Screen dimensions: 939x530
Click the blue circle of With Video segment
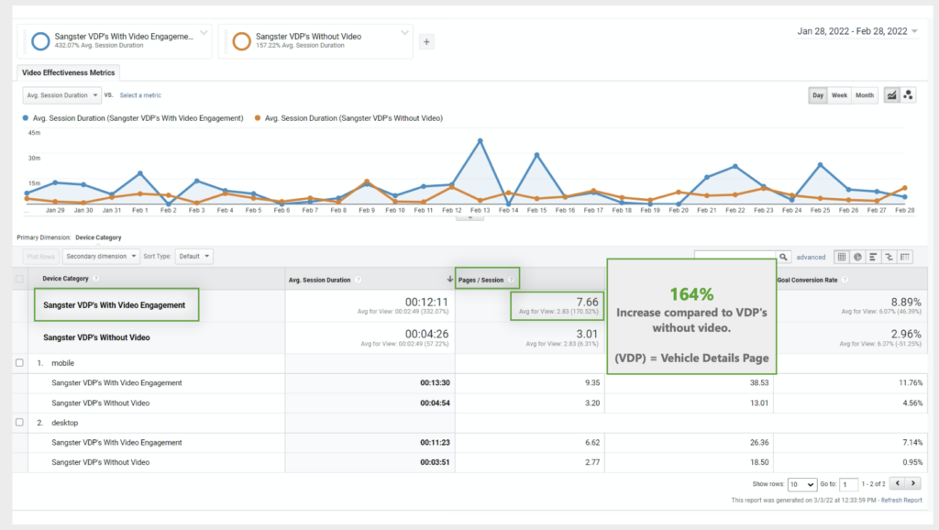click(40, 41)
